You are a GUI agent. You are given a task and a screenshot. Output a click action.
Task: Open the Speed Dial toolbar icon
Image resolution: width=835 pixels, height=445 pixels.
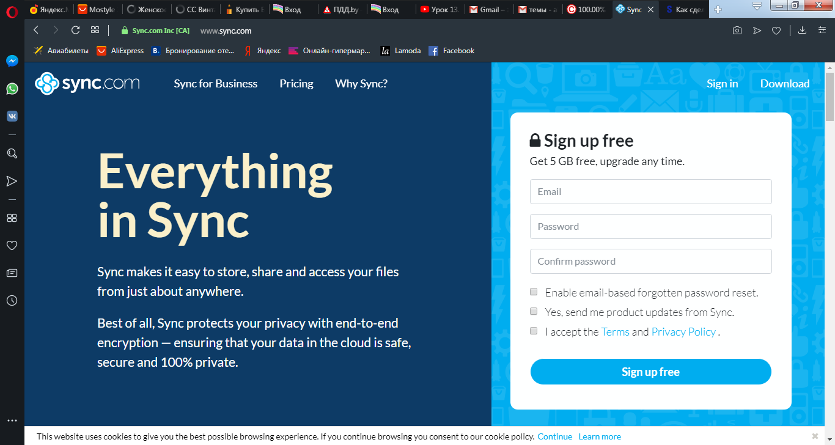[95, 30]
